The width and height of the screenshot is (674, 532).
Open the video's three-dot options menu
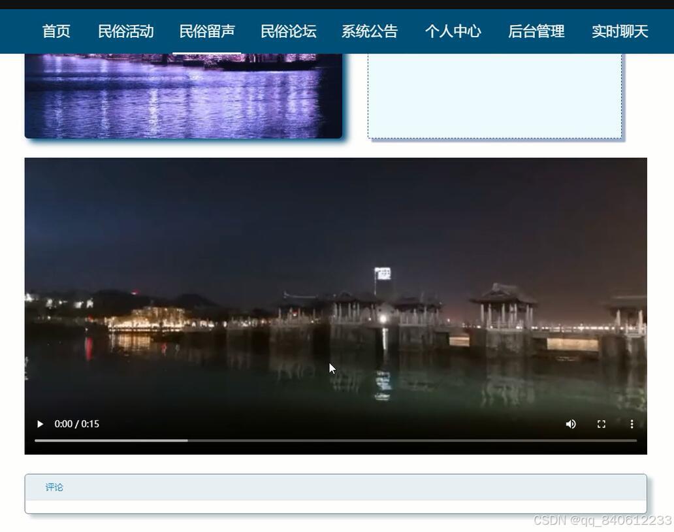point(632,424)
